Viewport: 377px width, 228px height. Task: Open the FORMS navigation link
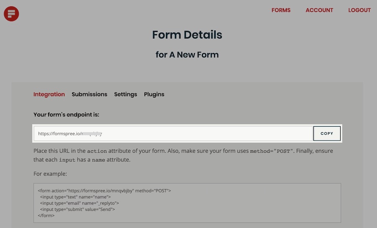tap(281, 10)
